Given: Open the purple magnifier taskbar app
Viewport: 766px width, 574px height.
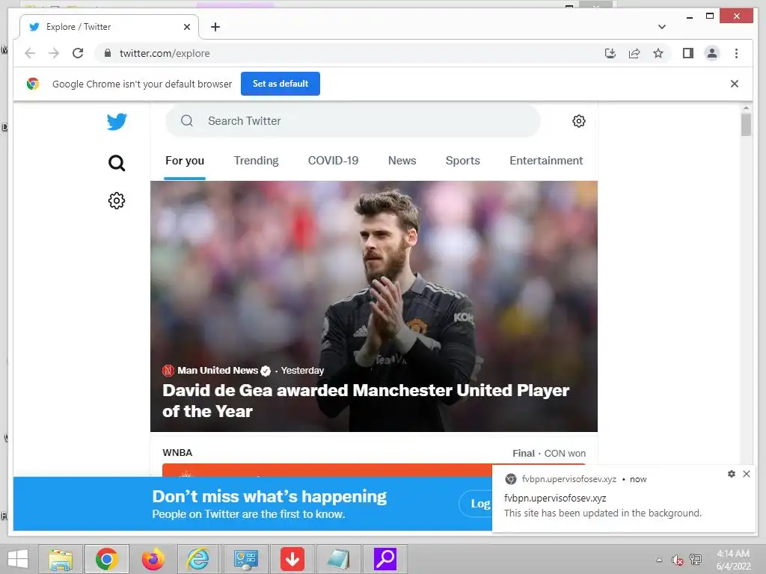Looking at the screenshot, I should (x=385, y=559).
